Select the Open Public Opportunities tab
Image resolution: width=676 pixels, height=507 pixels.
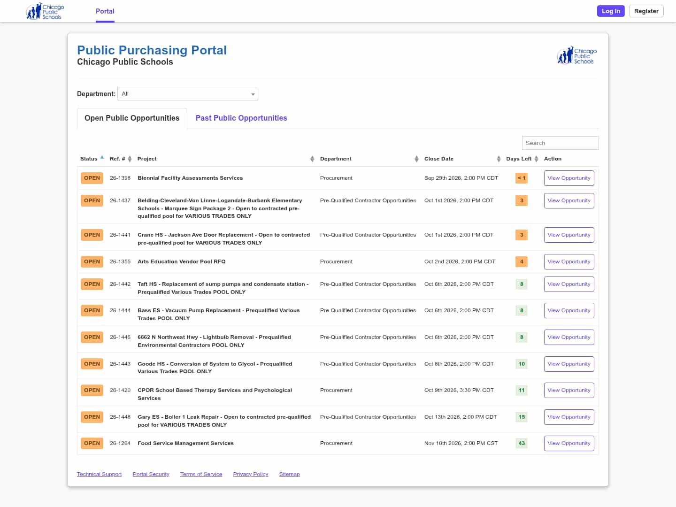pyautogui.click(x=132, y=118)
